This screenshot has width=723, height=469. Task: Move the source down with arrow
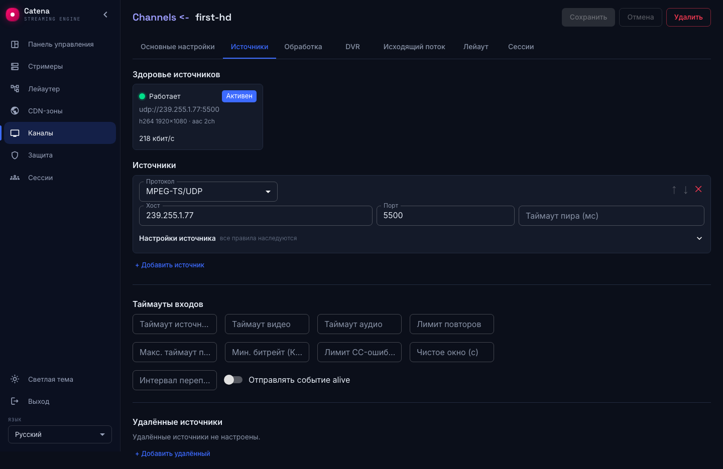pos(686,190)
